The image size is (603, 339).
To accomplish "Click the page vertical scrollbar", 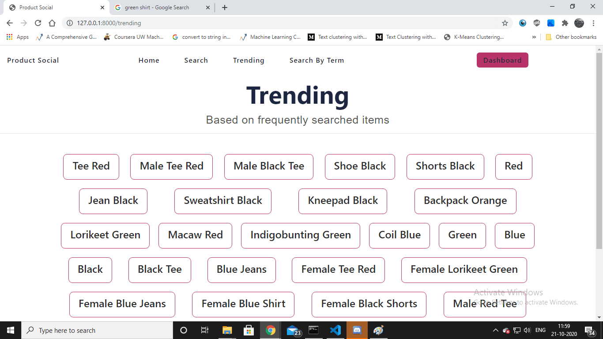I will click(599, 151).
